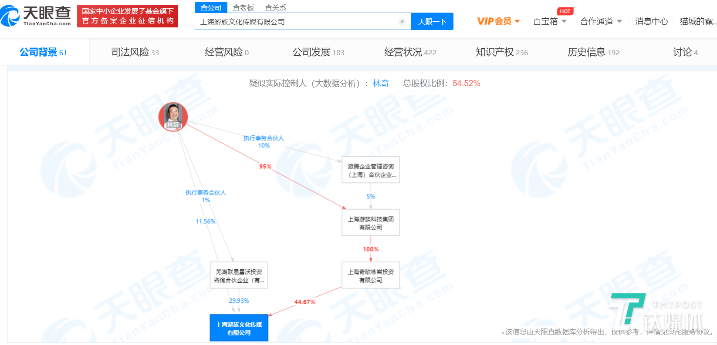Viewport: 717px width, 345px height.
Task: Click the 天眼一下 search button
Action: [x=432, y=21]
